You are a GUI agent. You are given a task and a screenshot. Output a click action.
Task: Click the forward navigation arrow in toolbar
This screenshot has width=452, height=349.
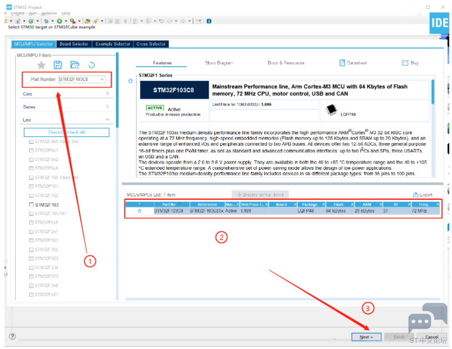pyautogui.click(x=183, y=21)
